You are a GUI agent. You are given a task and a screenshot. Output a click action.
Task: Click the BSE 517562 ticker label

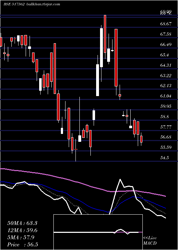14,4
